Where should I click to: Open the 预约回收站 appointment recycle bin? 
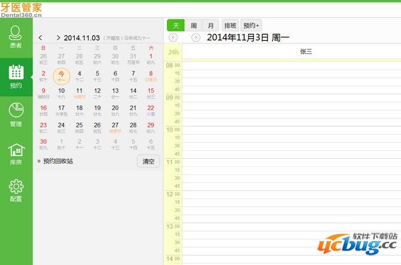click(58, 162)
